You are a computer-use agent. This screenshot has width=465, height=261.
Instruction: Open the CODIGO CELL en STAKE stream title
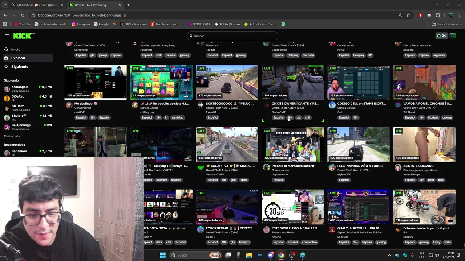click(x=361, y=104)
